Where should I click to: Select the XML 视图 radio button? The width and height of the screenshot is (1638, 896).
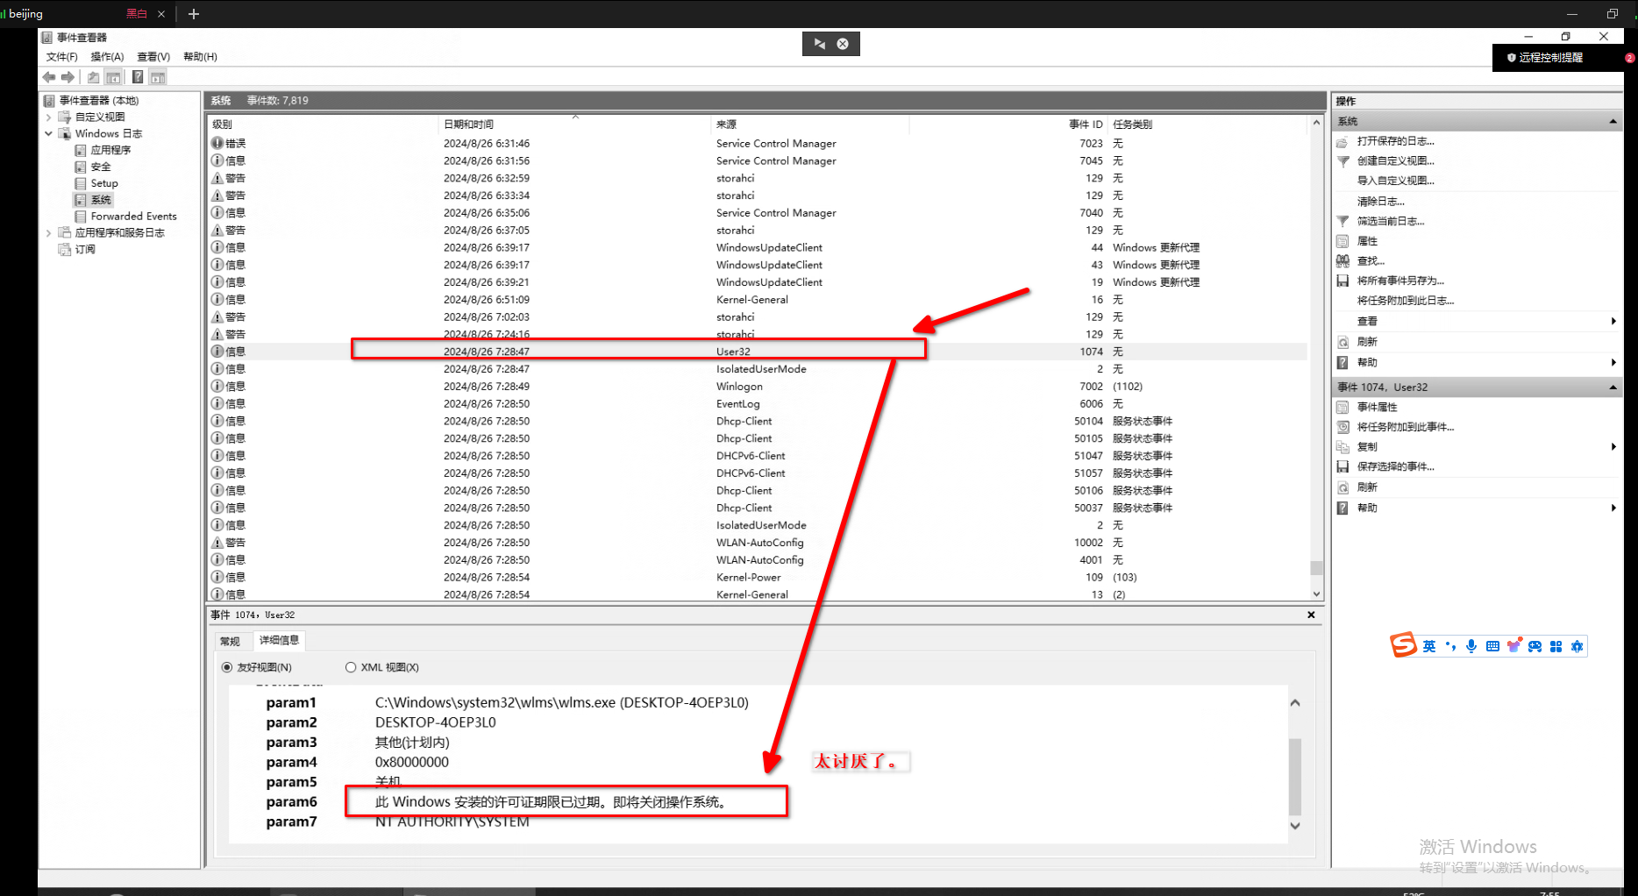(351, 667)
